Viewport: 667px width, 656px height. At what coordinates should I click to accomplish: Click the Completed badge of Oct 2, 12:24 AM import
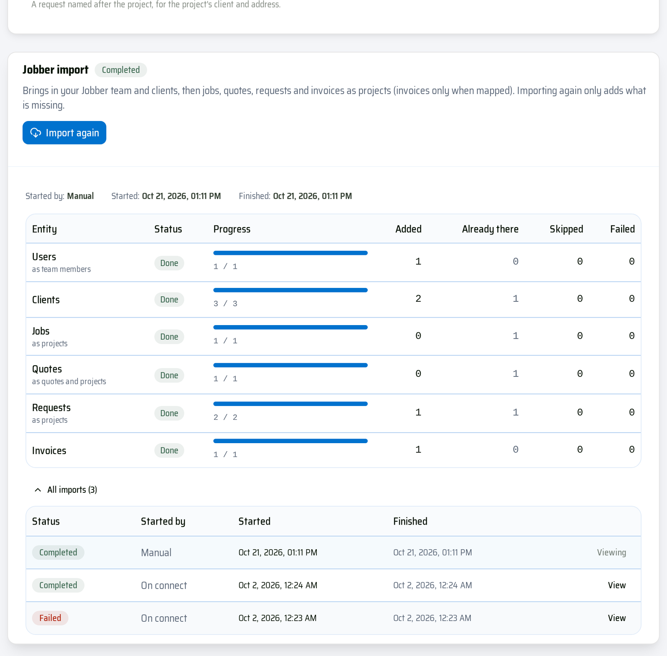[x=58, y=585]
